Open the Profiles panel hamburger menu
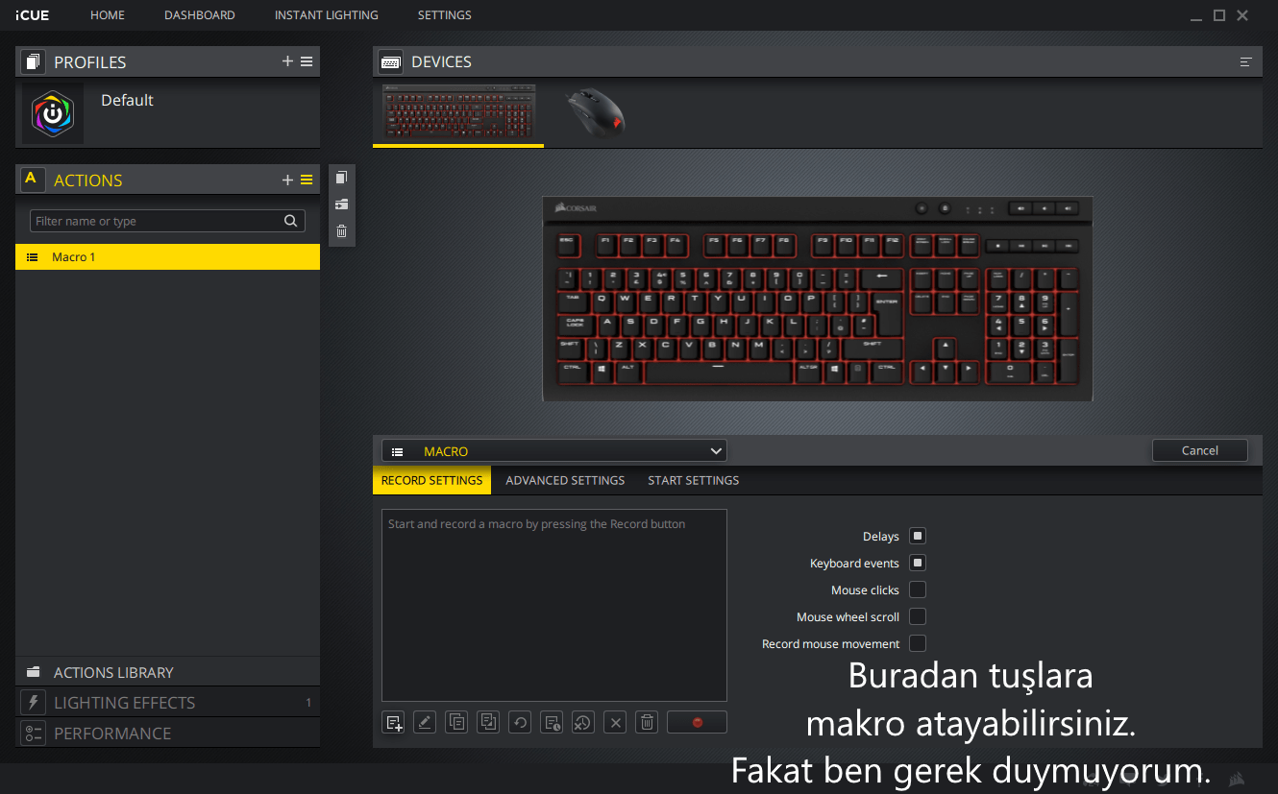 (307, 61)
